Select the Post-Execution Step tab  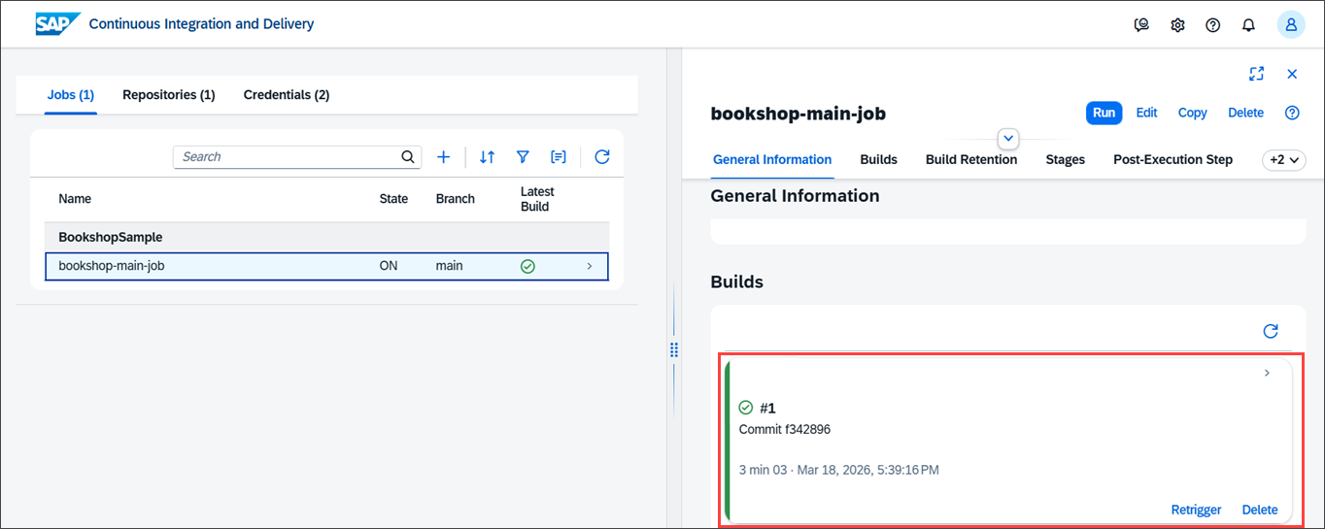[1172, 159]
